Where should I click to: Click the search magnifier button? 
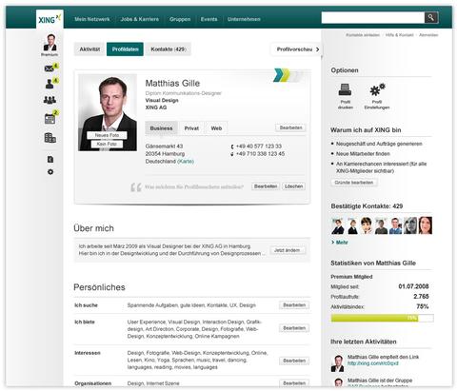431,18
